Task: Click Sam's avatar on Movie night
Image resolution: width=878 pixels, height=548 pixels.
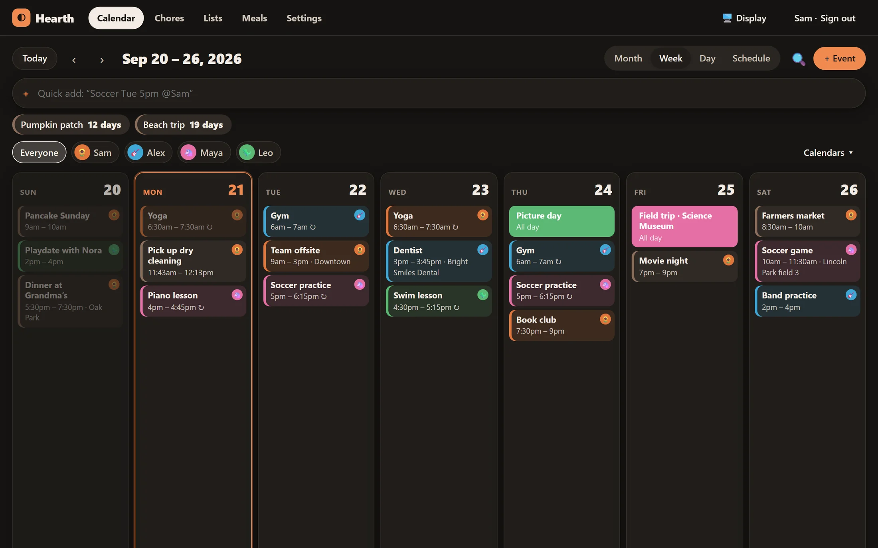Action: pos(728,260)
